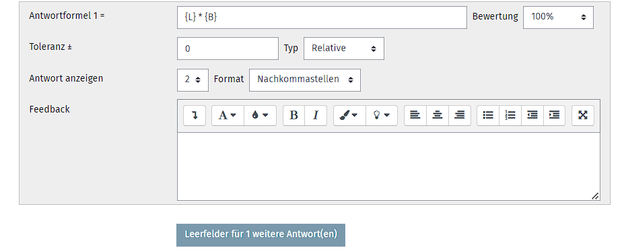The image size is (622, 250).
Task: Outdent the text in the editor
Action: (532, 115)
